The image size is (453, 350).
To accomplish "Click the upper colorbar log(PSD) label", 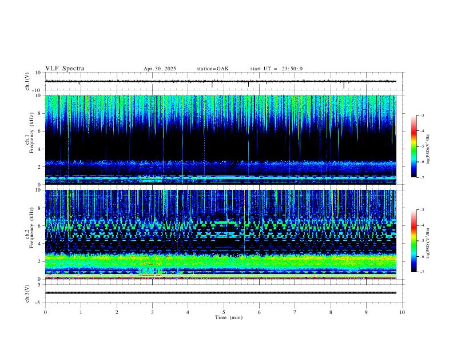I will (428, 149).
